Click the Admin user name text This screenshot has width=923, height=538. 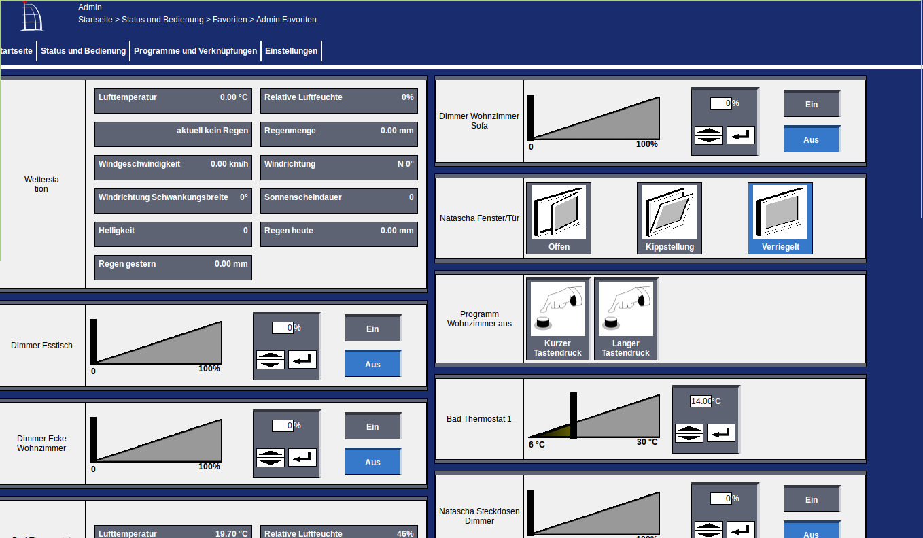pos(90,7)
